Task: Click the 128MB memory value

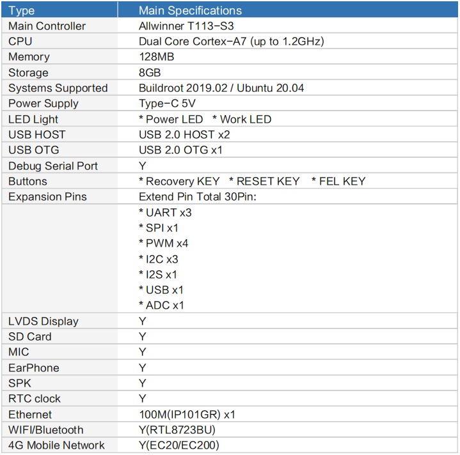Action: pyautogui.click(x=157, y=57)
